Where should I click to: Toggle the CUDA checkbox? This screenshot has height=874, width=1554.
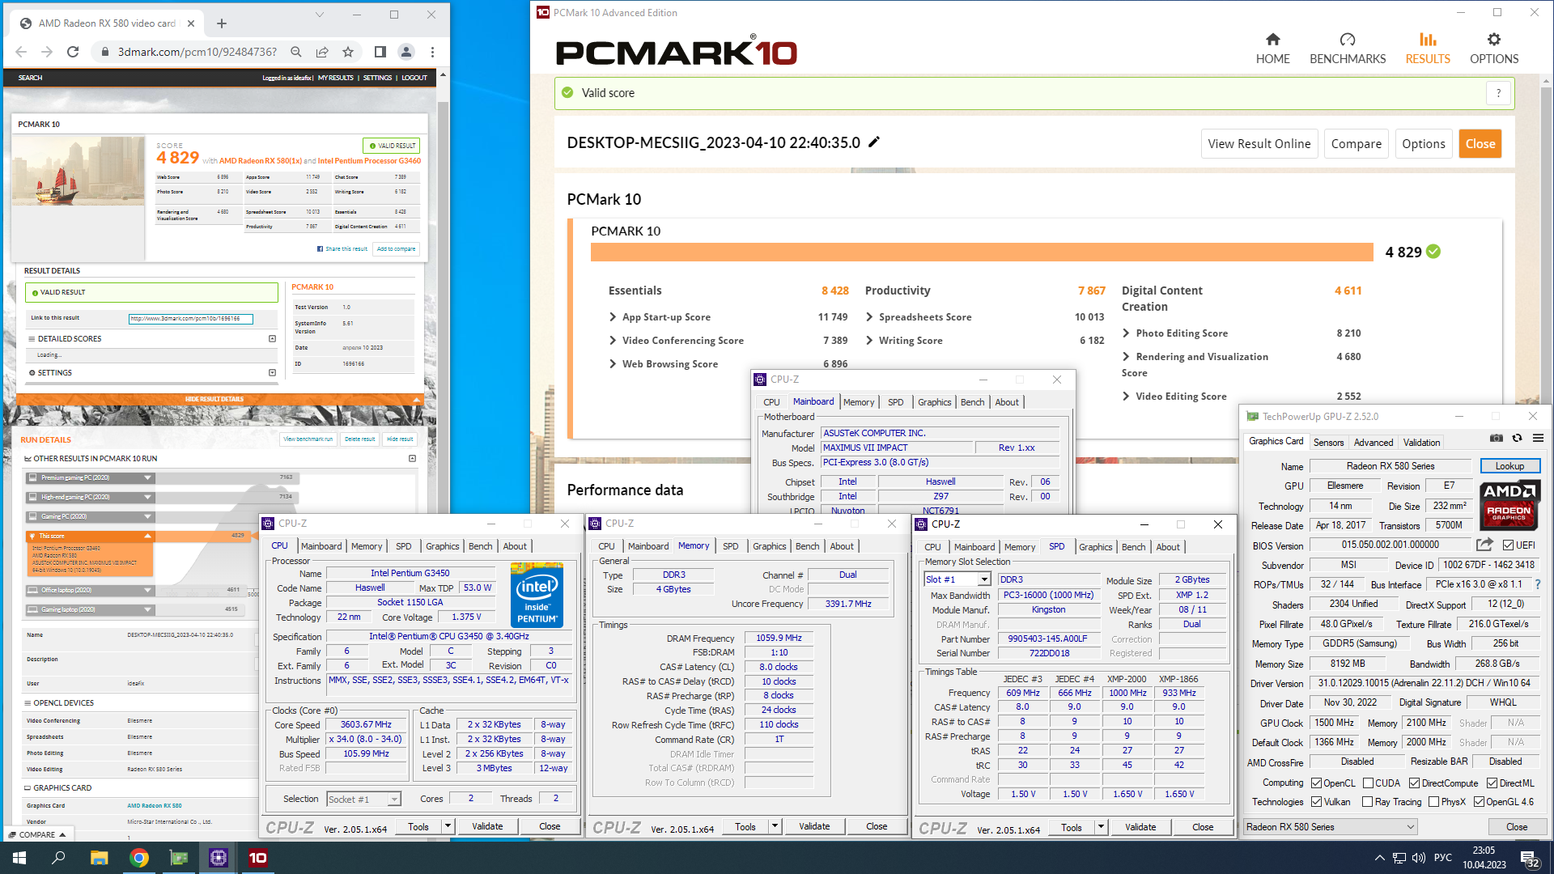click(1369, 783)
